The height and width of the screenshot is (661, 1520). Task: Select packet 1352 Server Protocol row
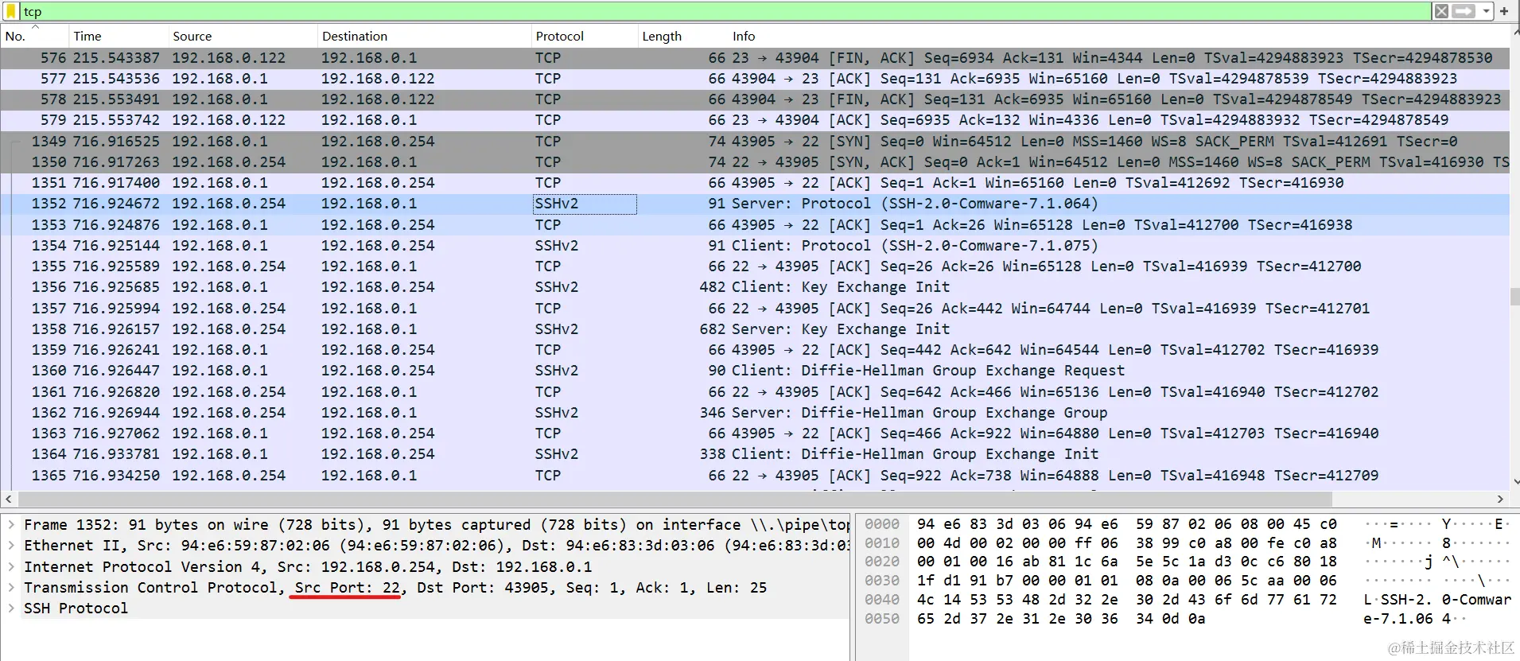(755, 204)
